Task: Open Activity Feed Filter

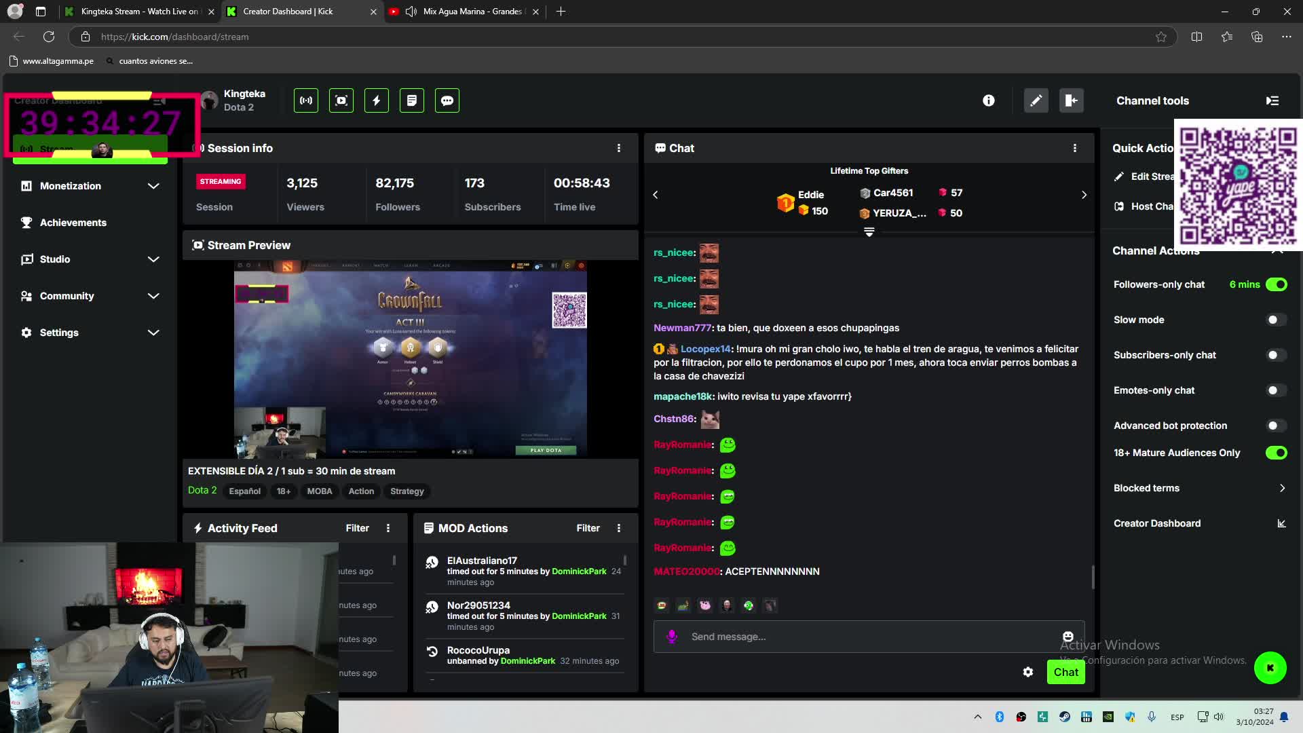Action: pos(357,528)
